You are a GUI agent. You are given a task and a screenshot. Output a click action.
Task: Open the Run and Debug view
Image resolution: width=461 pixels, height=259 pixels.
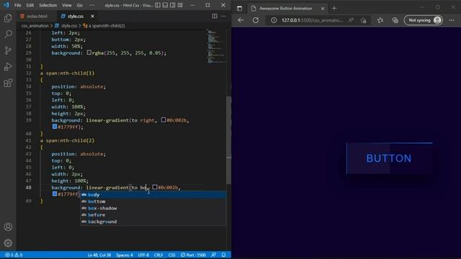8,67
